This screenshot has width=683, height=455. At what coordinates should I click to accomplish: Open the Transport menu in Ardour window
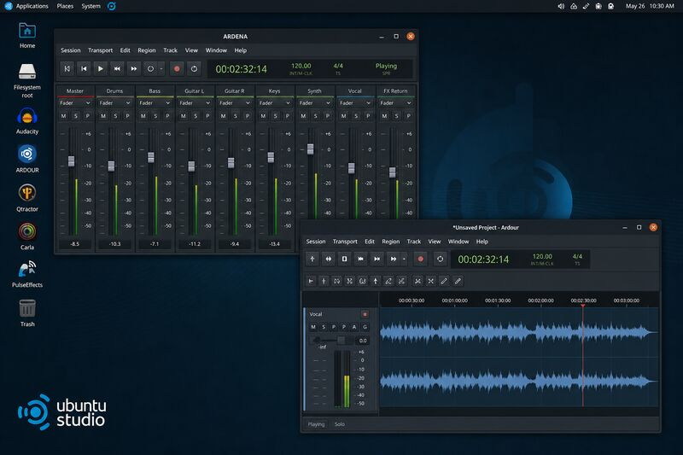345,242
